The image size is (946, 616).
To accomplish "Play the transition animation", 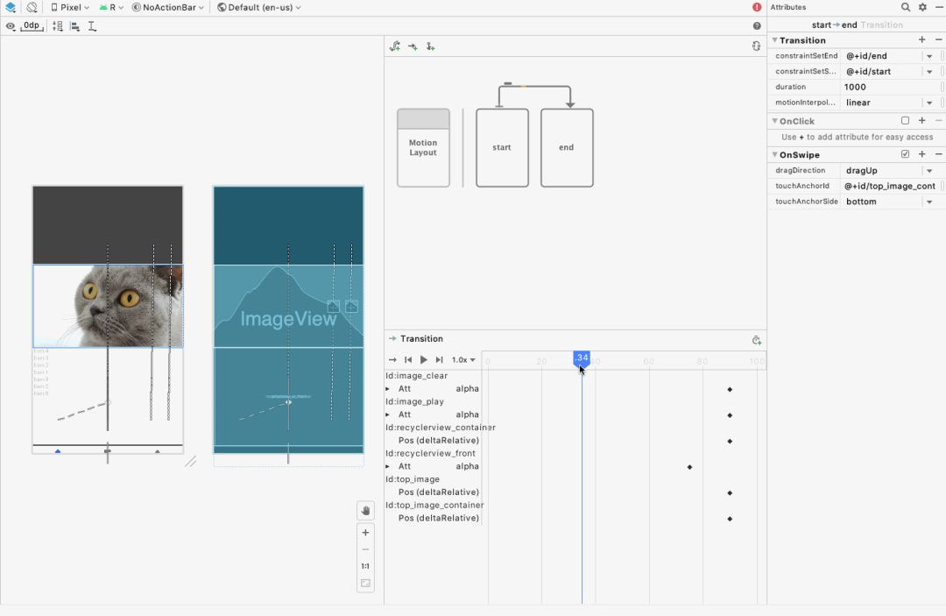I will point(424,360).
